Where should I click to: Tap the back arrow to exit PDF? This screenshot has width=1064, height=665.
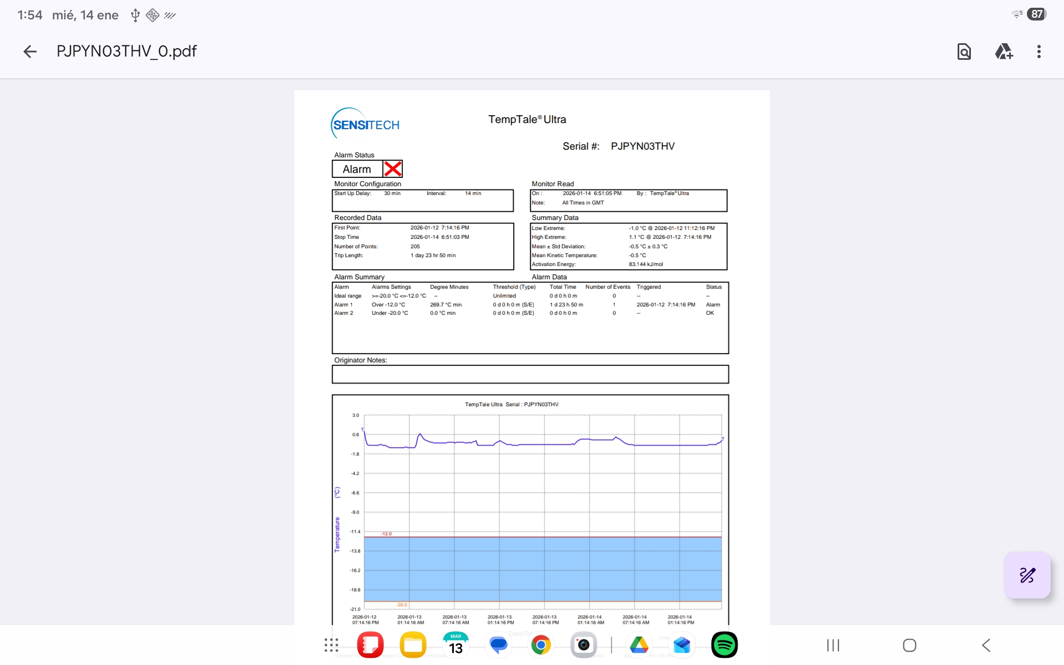click(30, 52)
